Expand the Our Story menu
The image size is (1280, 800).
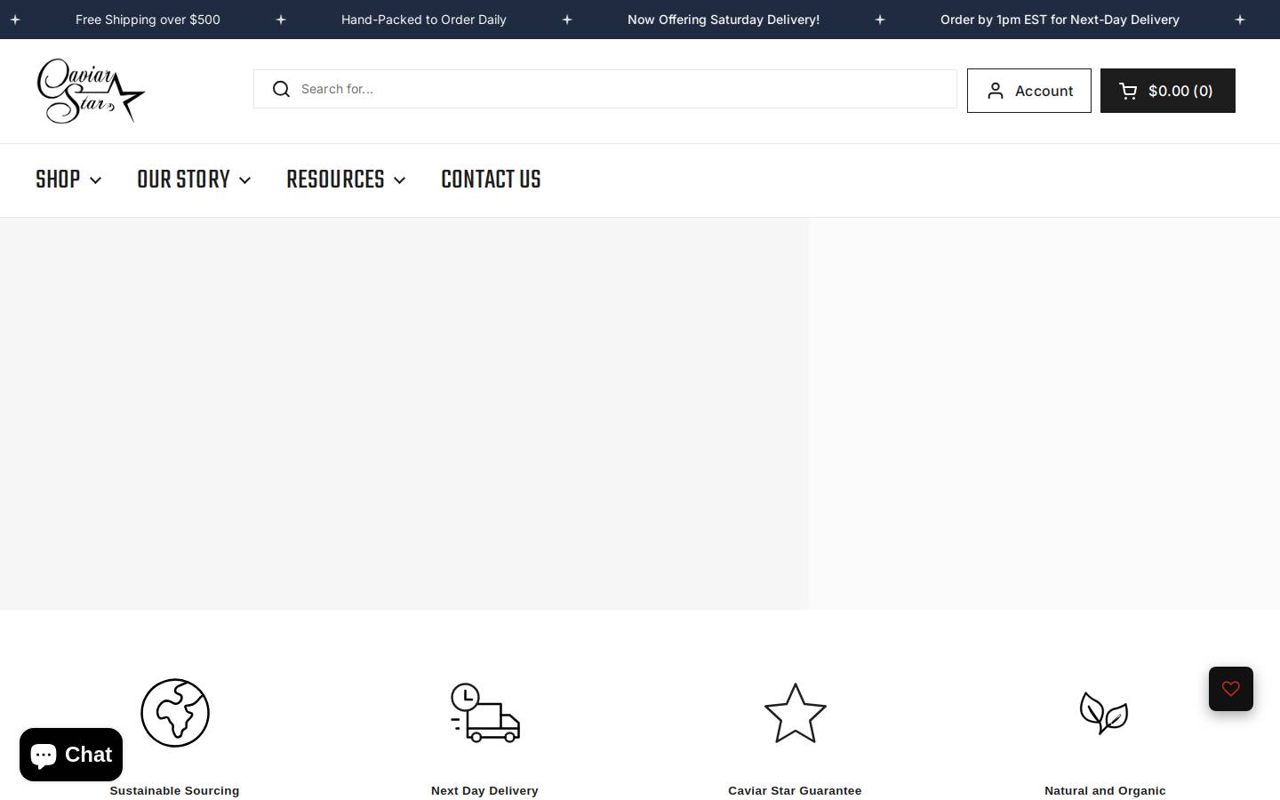pyautogui.click(x=194, y=180)
